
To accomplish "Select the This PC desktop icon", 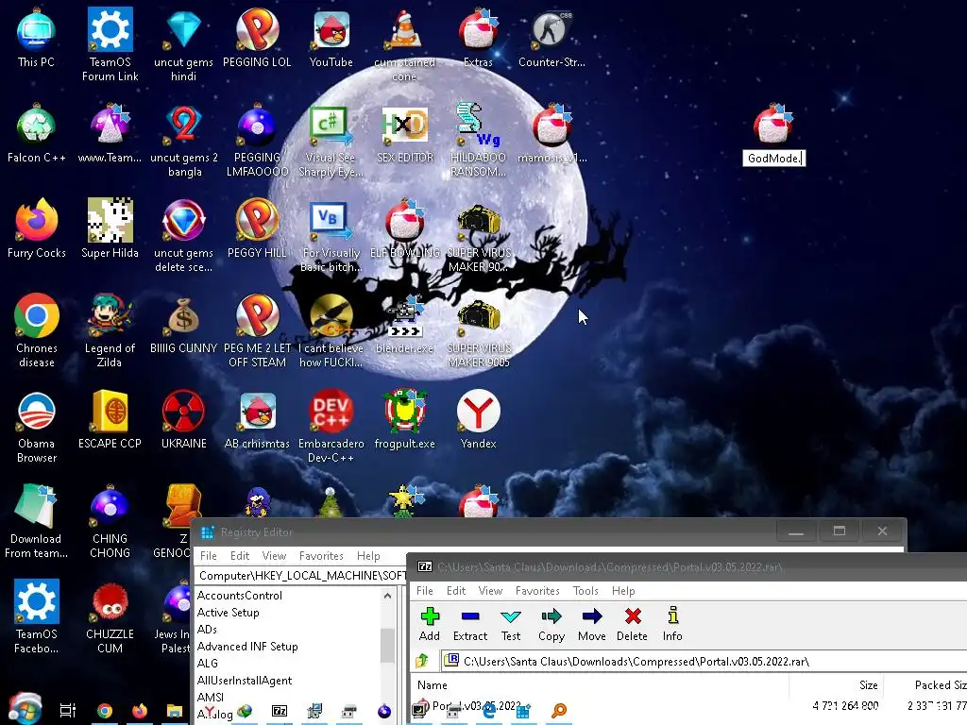I will [x=37, y=38].
